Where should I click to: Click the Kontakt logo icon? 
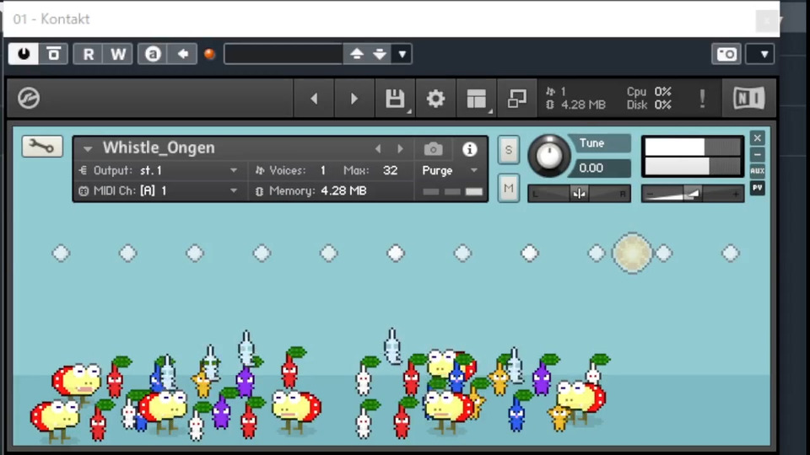(29, 98)
